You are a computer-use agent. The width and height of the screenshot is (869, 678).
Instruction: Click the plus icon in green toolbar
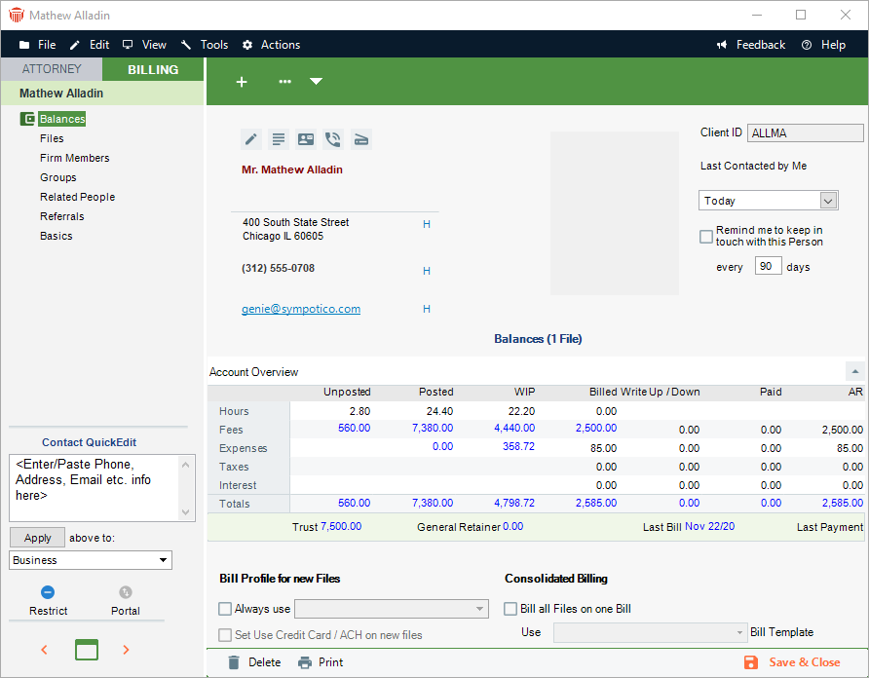[242, 82]
